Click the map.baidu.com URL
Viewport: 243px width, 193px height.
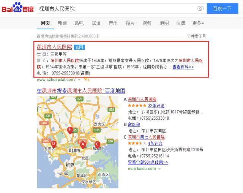click(142, 169)
